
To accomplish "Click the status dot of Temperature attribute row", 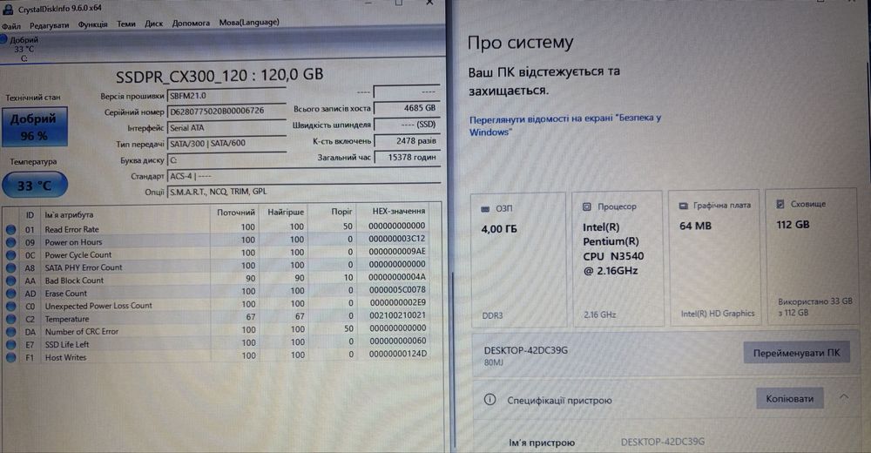I will point(10,319).
